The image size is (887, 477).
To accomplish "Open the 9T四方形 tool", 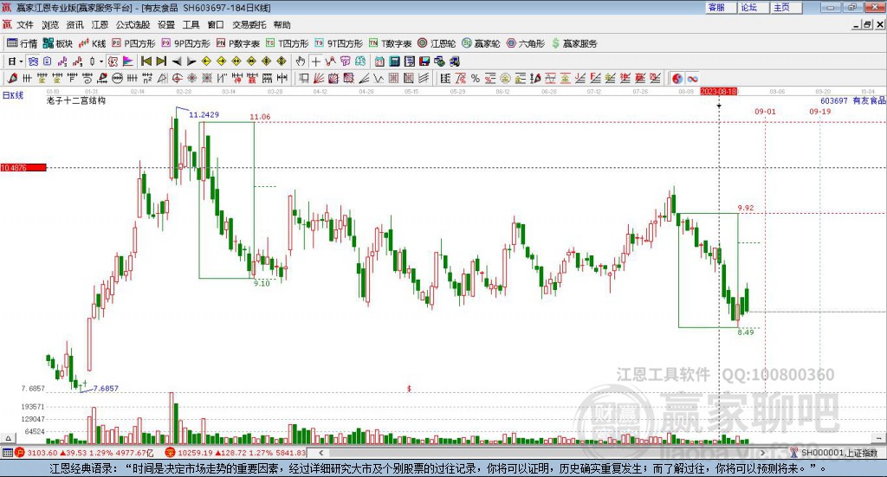I will click(x=339, y=43).
